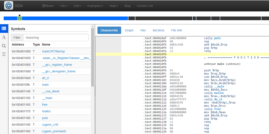
Task: Open the magnifier search sidebar icon
Action: click(4, 46)
